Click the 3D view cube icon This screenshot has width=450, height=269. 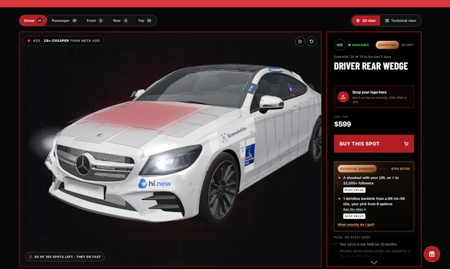click(358, 21)
